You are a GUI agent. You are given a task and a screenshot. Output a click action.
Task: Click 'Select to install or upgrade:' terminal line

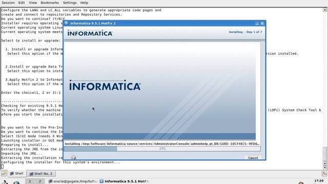(x=31, y=40)
